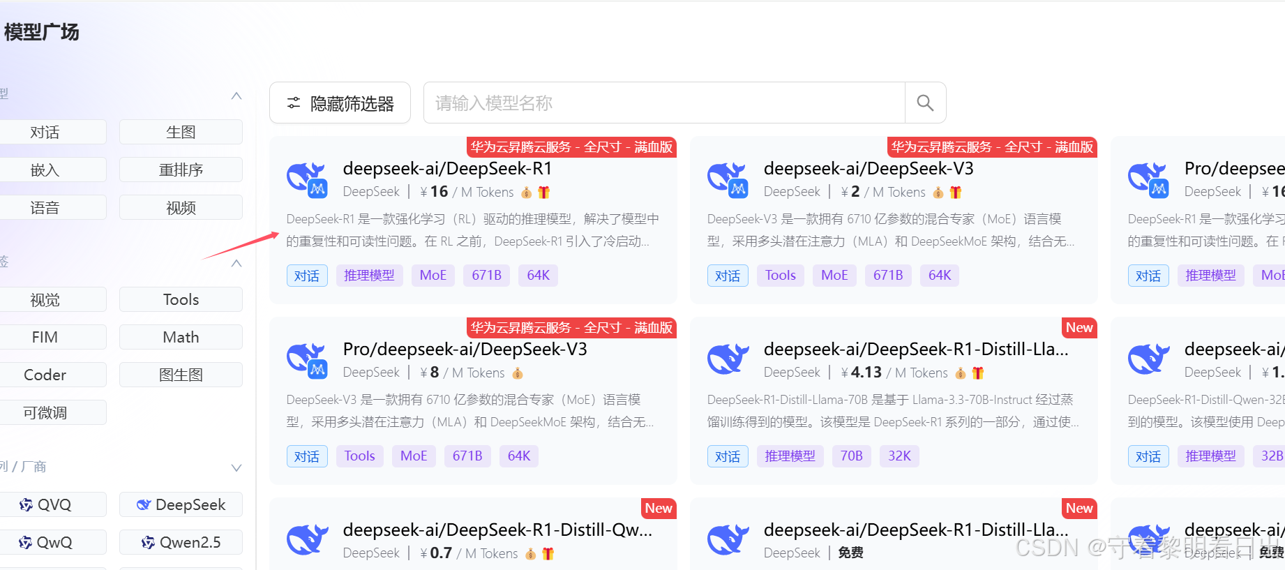Click the gift icon on DeepSeek-R1 card
1285x570 pixels.
click(x=544, y=192)
